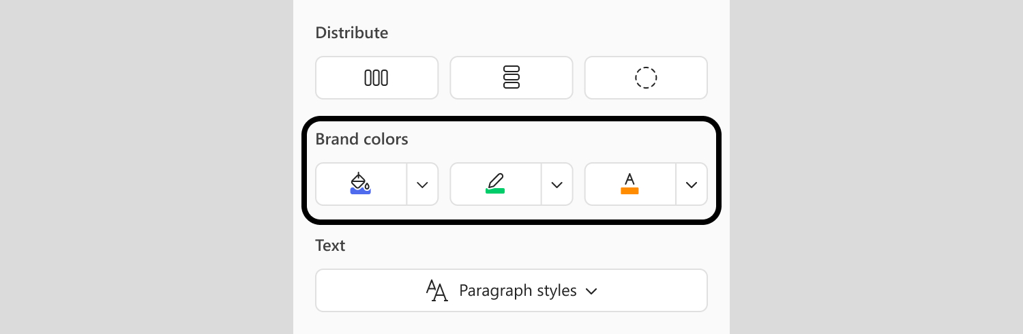The width and height of the screenshot is (1023, 334).
Task: Select the Text section heading
Action: pos(330,245)
